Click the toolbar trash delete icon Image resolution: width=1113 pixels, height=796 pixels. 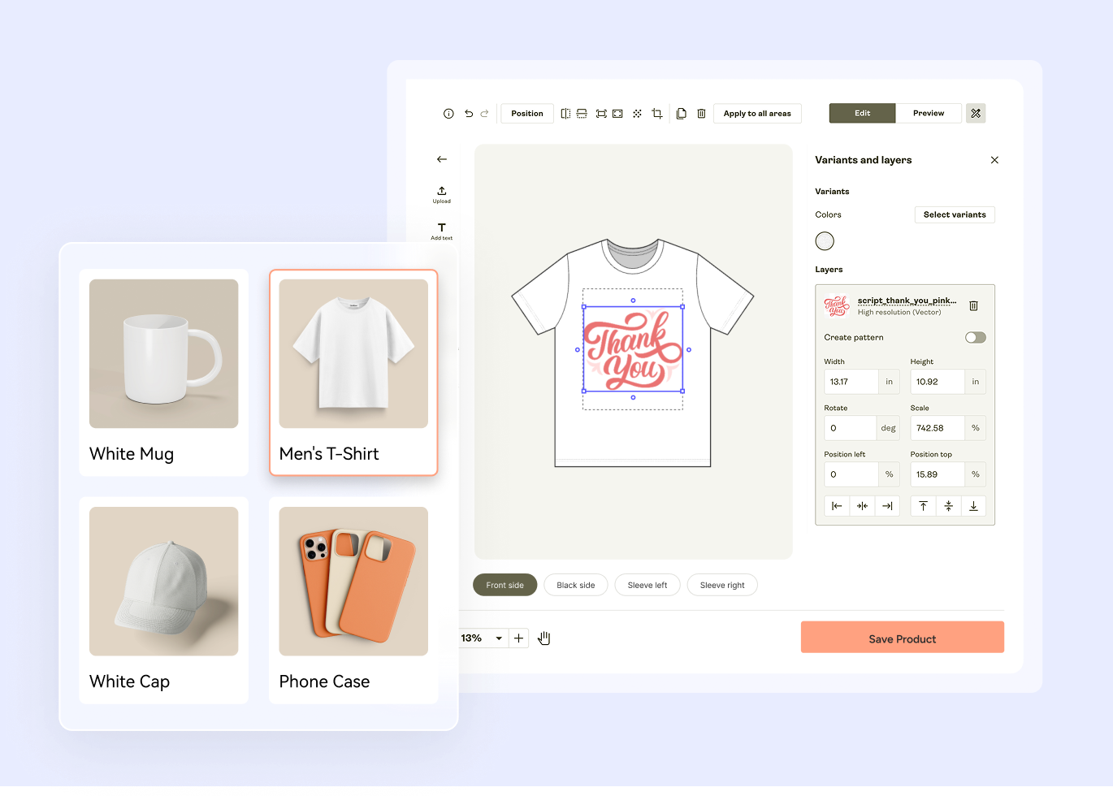[x=701, y=114]
